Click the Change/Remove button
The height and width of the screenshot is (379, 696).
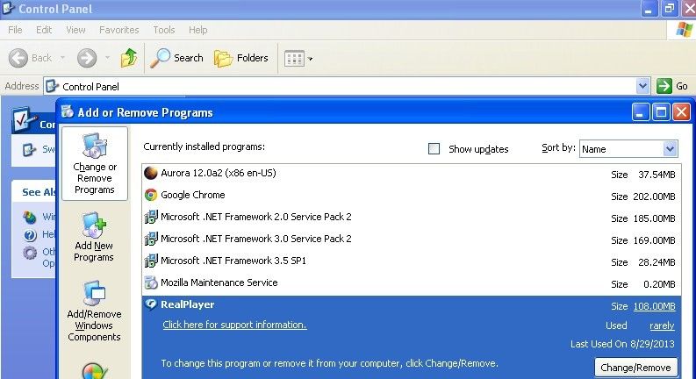pos(635,368)
